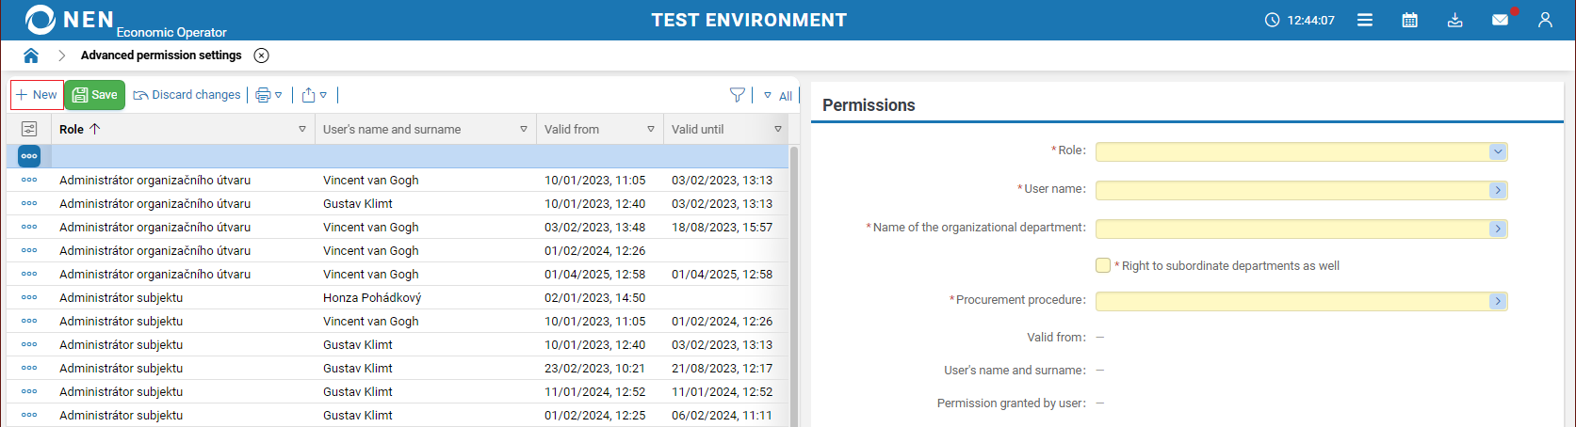This screenshot has height=427, width=1576.
Task: Toggle Right to subordinate departments checkbox
Action: (x=1103, y=265)
